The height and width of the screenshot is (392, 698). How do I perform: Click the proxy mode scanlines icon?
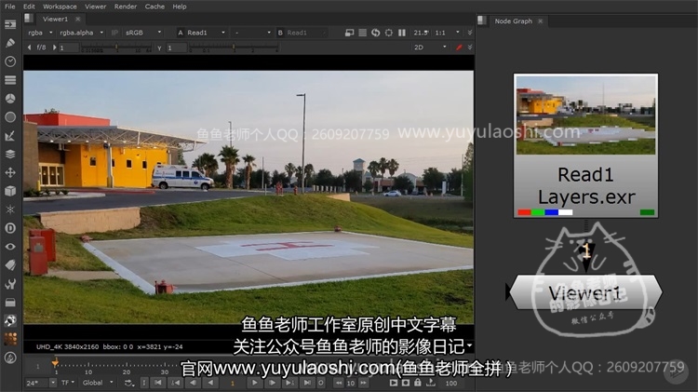[363, 33]
